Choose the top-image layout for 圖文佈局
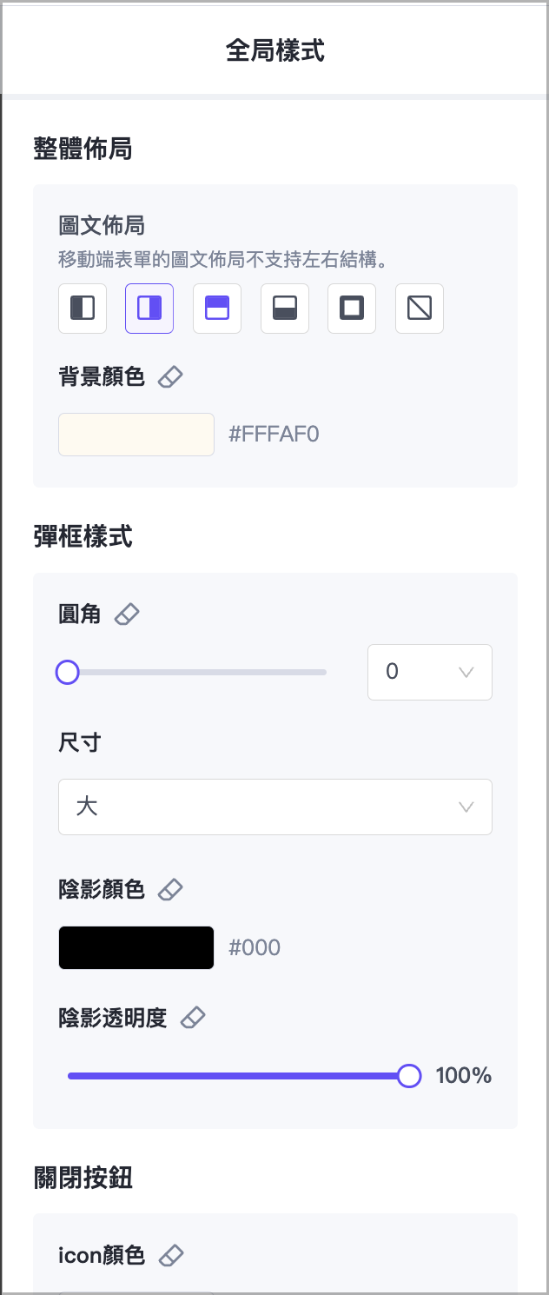The width and height of the screenshot is (549, 1295). (216, 309)
